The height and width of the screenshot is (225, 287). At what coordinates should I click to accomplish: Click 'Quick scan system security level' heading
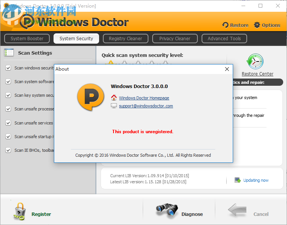(142, 55)
